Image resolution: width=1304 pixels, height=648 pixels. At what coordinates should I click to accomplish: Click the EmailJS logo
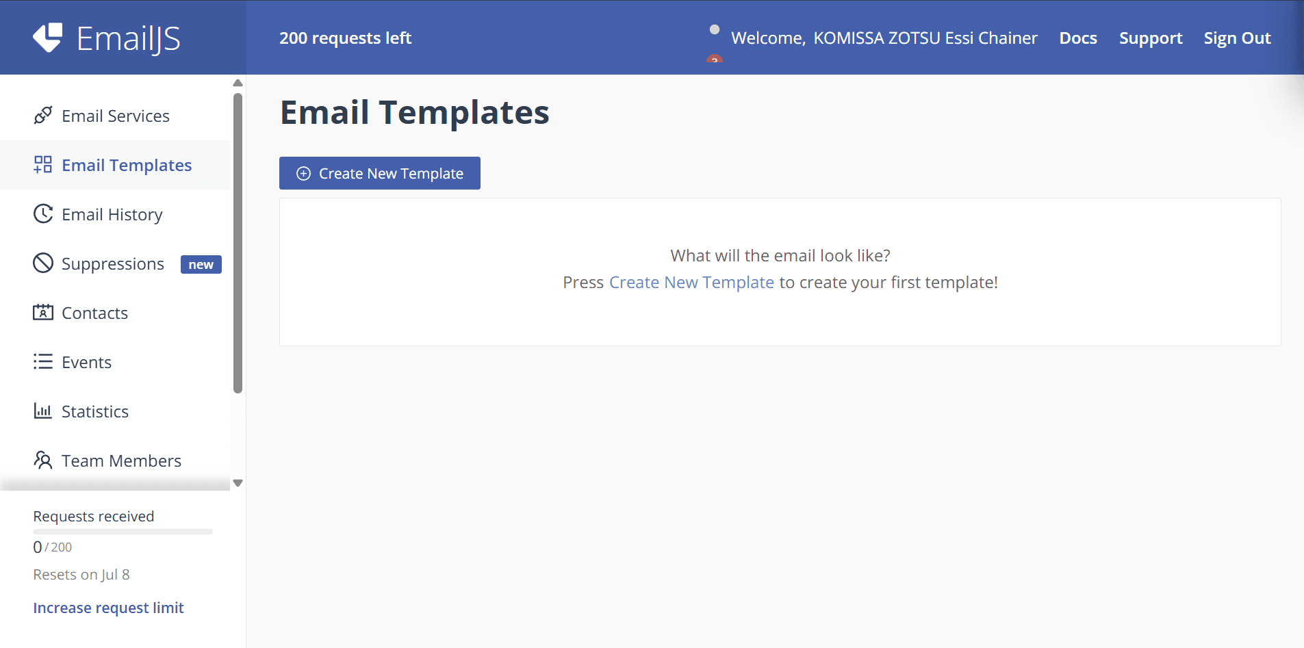[106, 38]
